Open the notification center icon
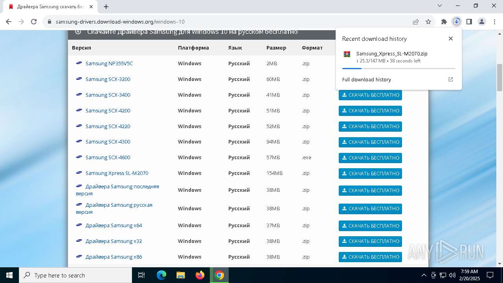This screenshot has height=283, width=503. click(490, 275)
